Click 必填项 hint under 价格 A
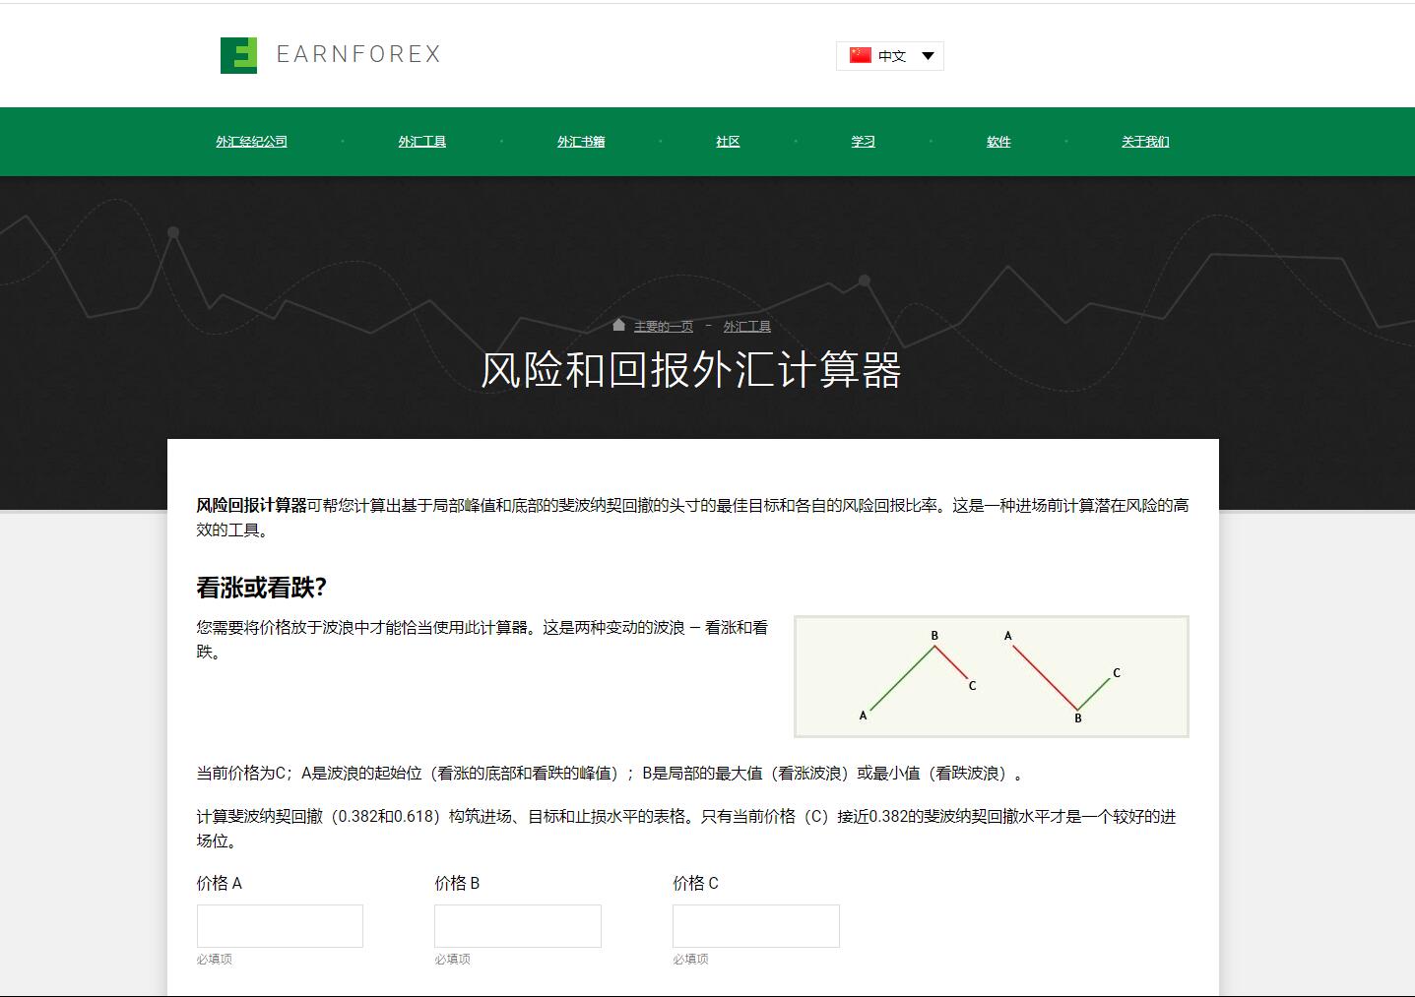Screen dimensions: 1415x997 coord(215,960)
